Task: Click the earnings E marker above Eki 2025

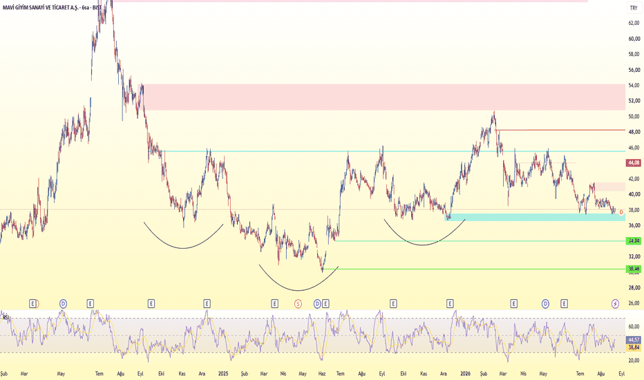Action: point(393,304)
